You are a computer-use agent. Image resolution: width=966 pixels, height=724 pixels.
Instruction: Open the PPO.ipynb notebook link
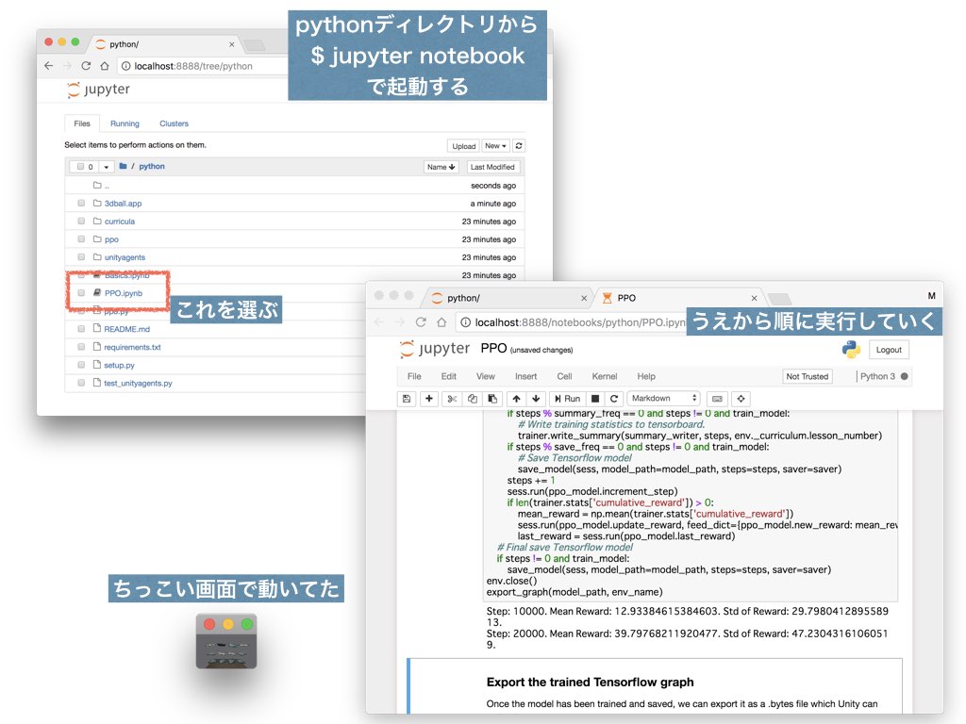pyautogui.click(x=124, y=293)
